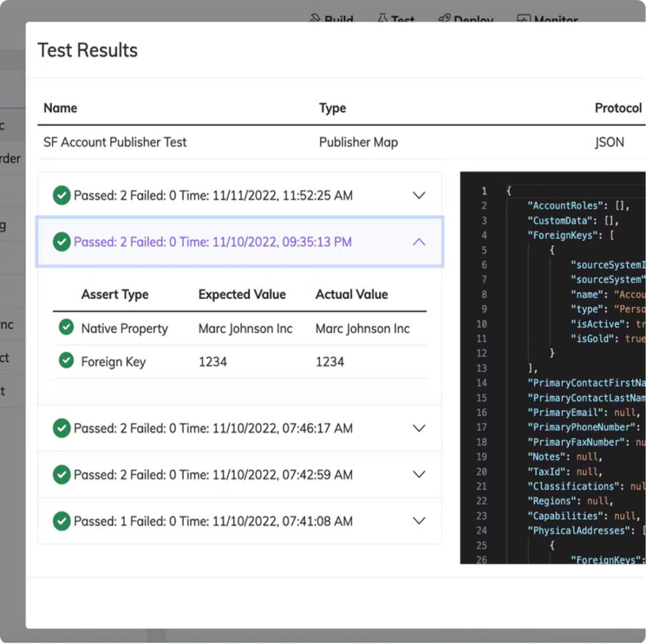Click green check icon on Foreign Key row

[x=66, y=360]
